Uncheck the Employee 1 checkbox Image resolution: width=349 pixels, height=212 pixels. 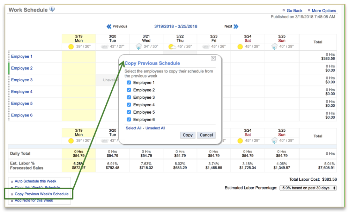coord(129,83)
